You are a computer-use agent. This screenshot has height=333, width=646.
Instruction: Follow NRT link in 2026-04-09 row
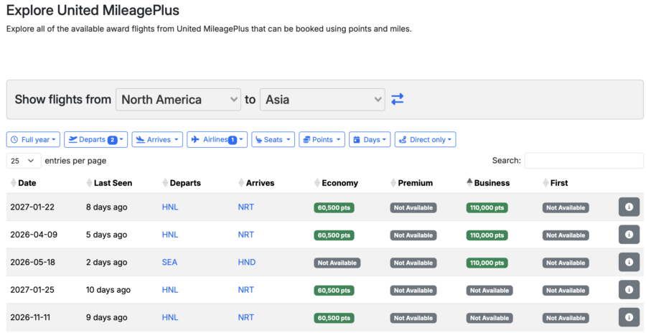pyautogui.click(x=246, y=235)
